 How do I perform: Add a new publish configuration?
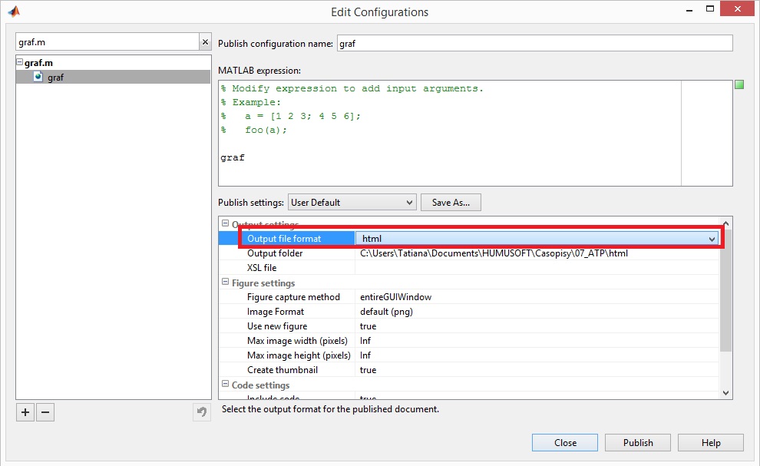click(25, 413)
